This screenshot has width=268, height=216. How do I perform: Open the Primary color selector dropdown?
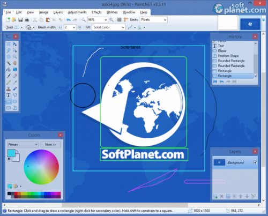(x=23, y=144)
